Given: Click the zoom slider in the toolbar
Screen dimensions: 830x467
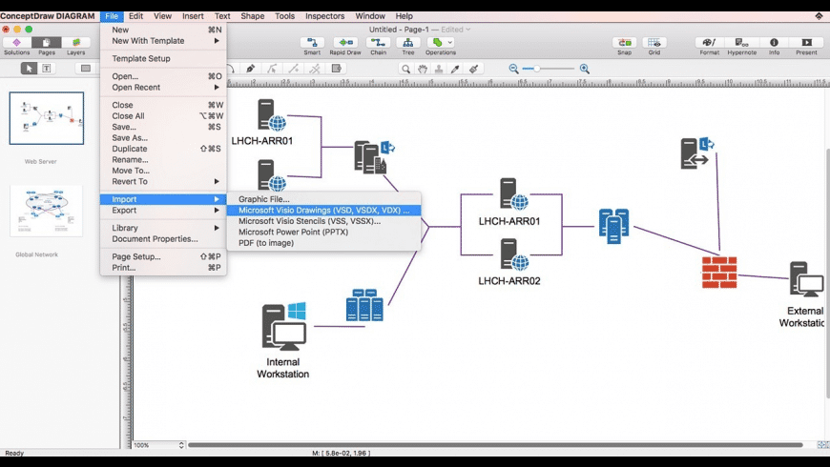Looking at the screenshot, I should (549, 69).
